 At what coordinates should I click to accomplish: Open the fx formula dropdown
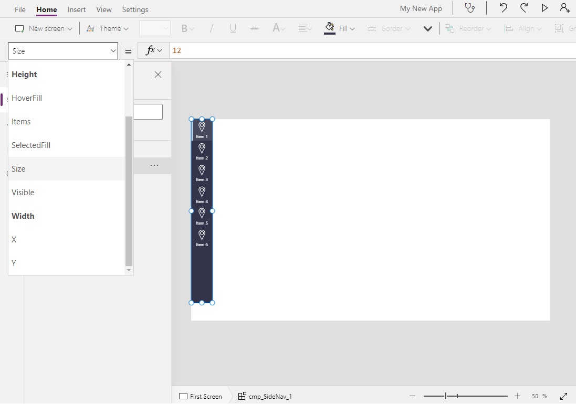[x=152, y=50]
